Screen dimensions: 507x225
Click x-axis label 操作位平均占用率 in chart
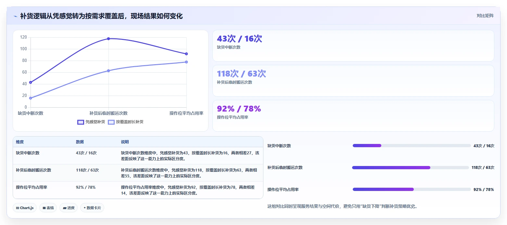click(186, 113)
